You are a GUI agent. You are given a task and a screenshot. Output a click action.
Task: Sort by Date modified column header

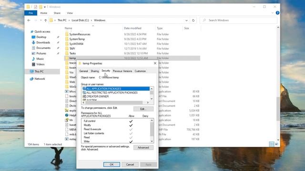pyautogui.click(x=132, y=28)
